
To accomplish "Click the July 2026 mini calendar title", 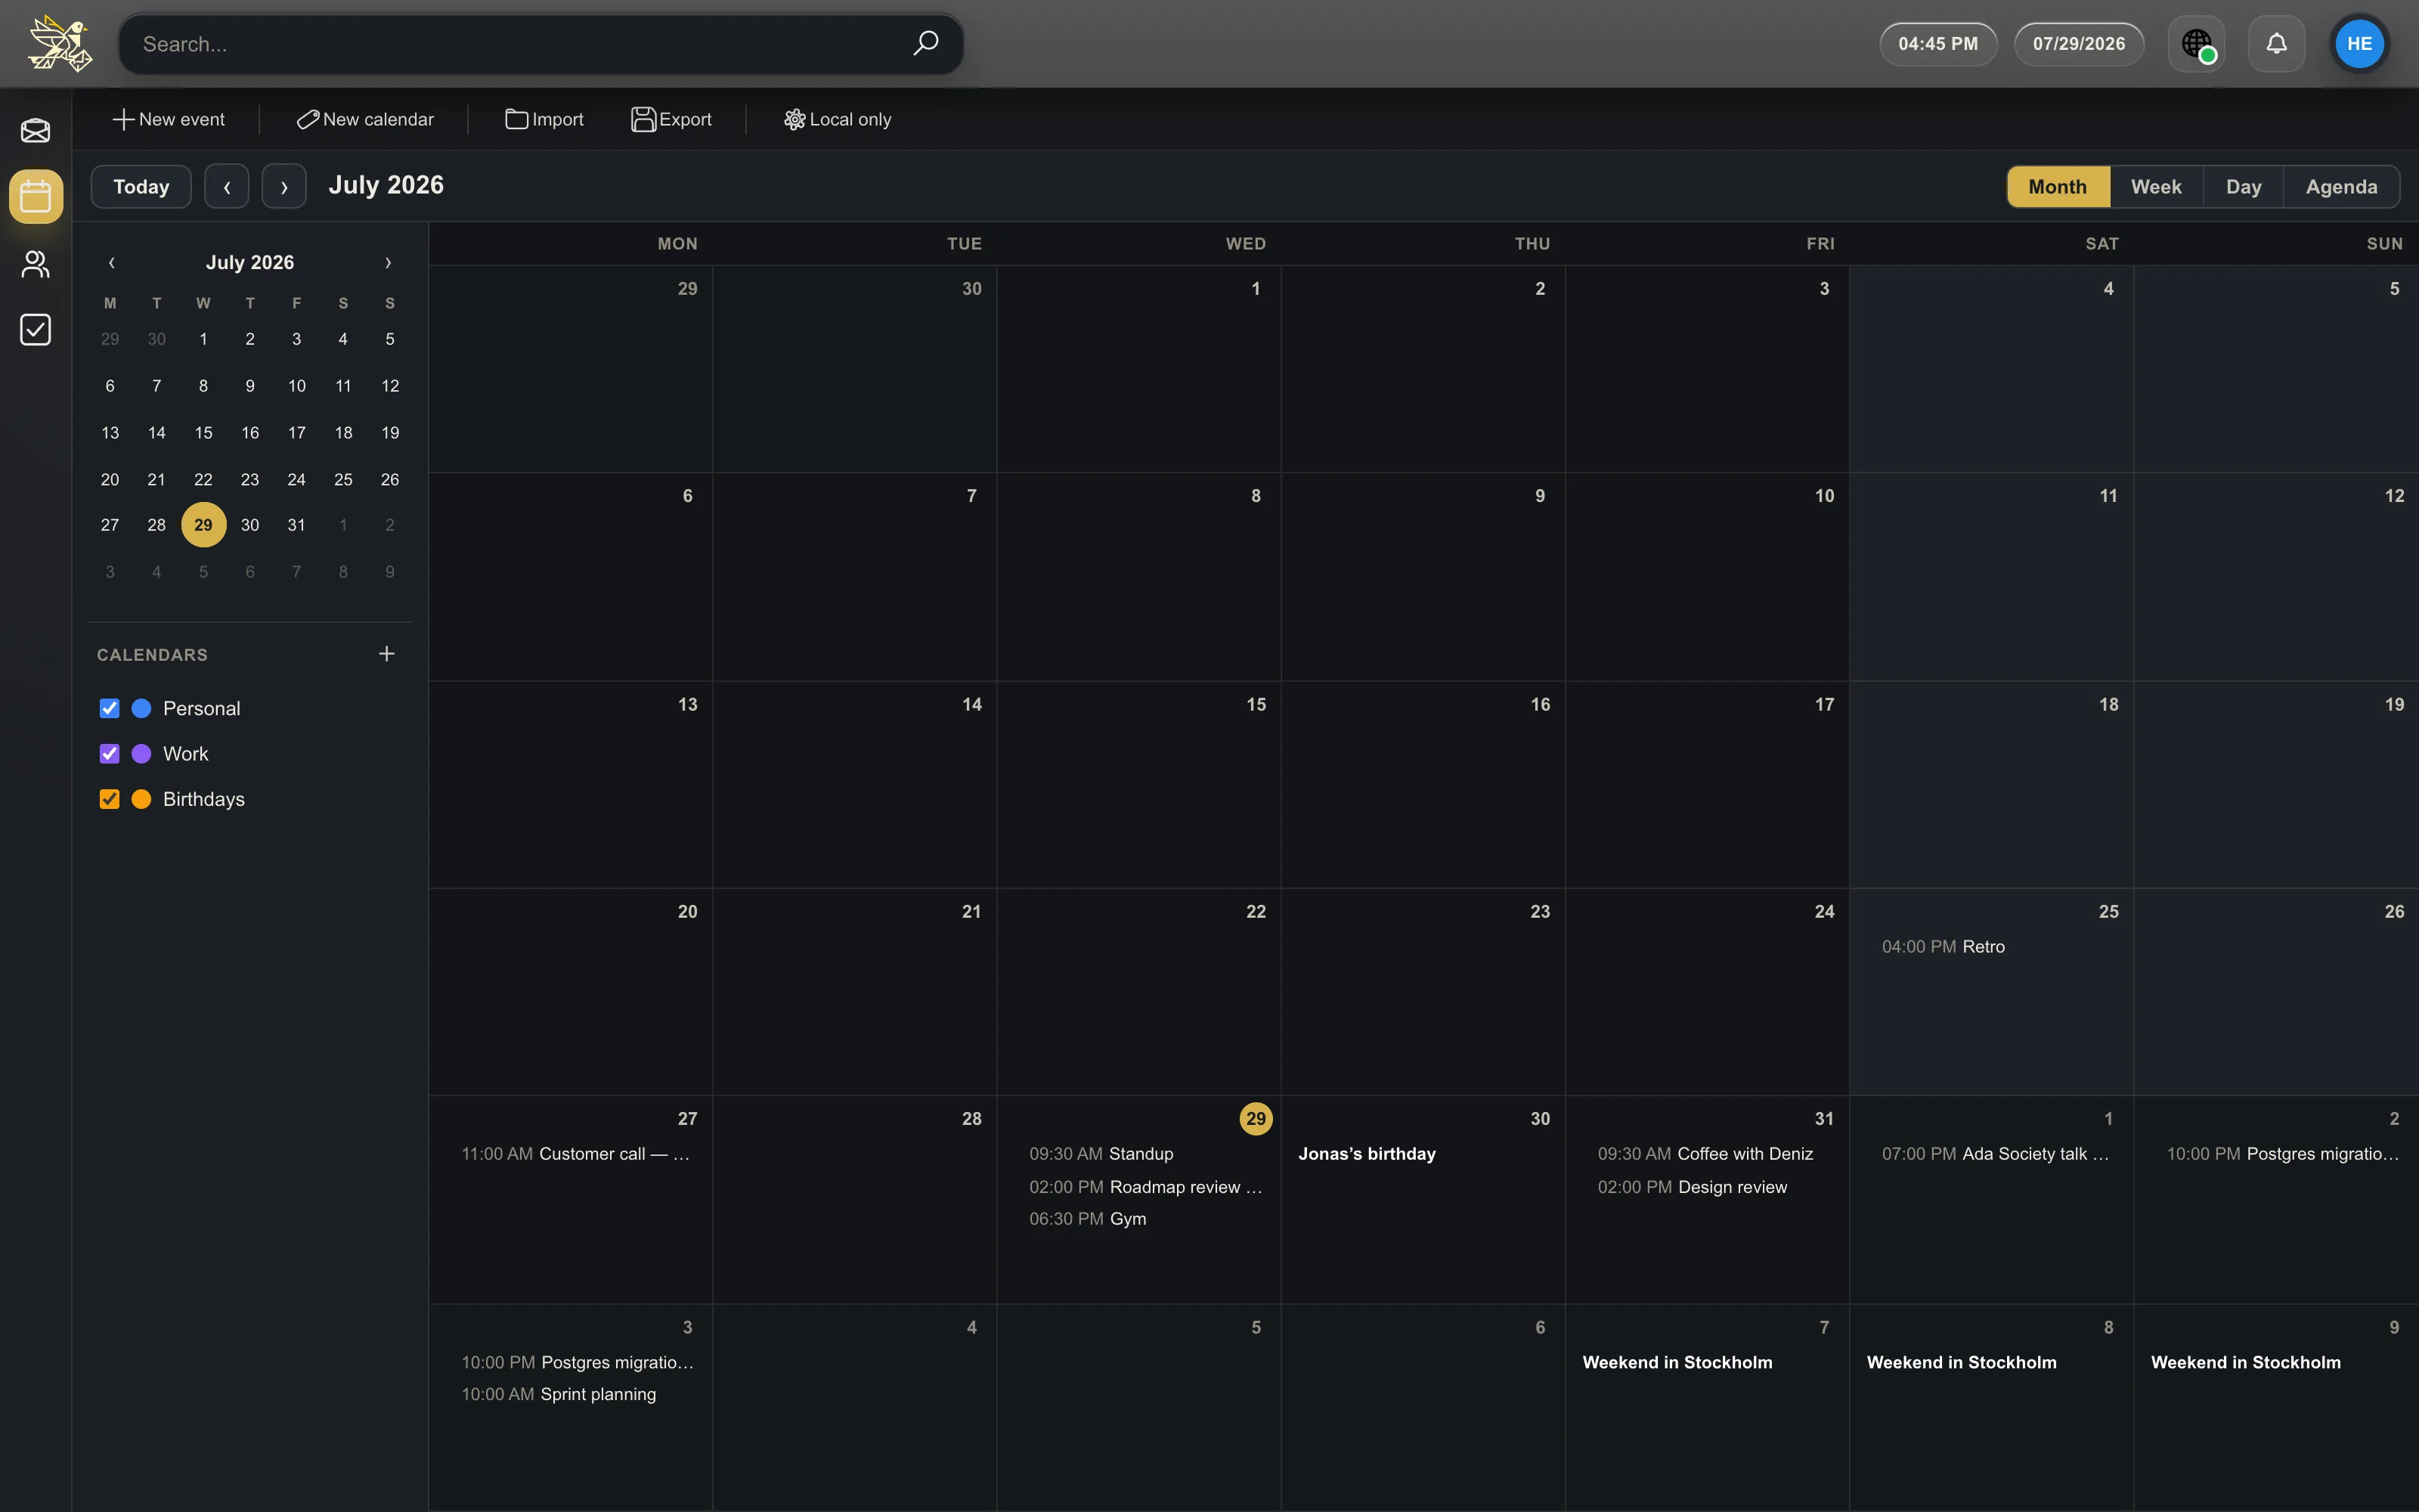I will [x=250, y=263].
